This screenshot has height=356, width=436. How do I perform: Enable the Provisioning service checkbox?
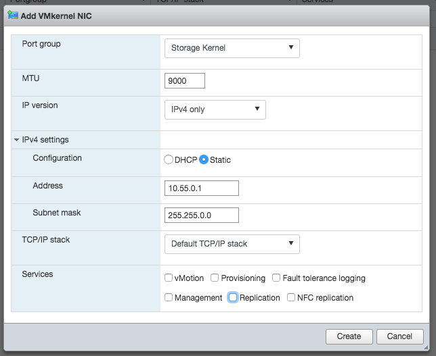pyautogui.click(x=215, y=278)
